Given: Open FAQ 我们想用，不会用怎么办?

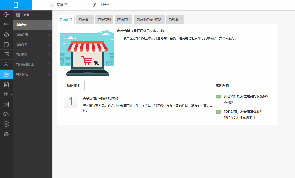Looking at the screenshot, I should coord(242,112).
